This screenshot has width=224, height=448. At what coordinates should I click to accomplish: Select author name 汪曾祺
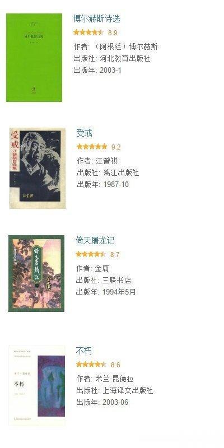106,161
